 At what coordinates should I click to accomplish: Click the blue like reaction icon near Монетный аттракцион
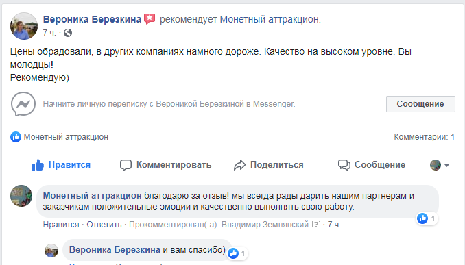pyautogui.click(x=16, y=137)
